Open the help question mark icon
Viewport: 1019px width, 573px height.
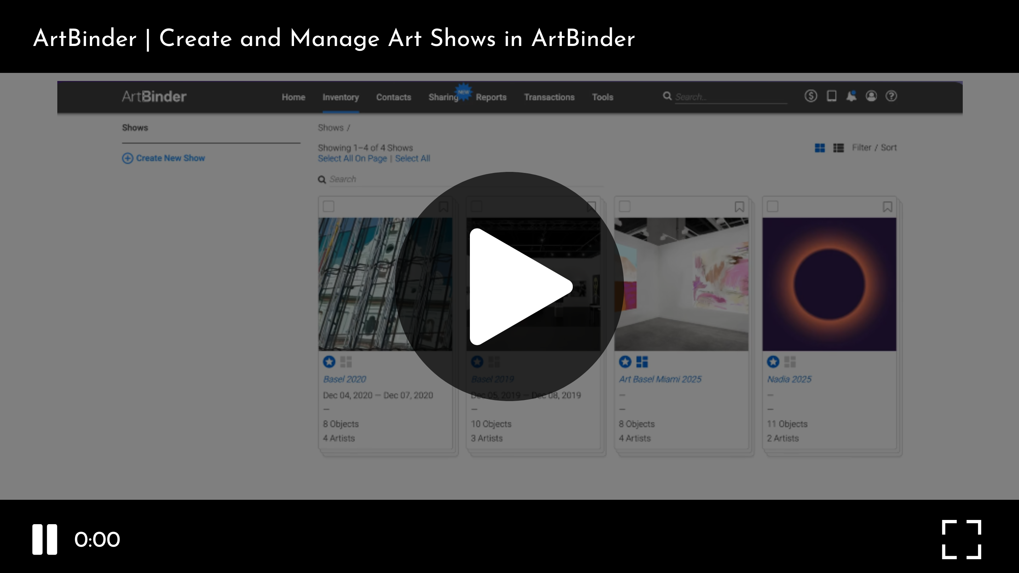click(x=891, y=96)
